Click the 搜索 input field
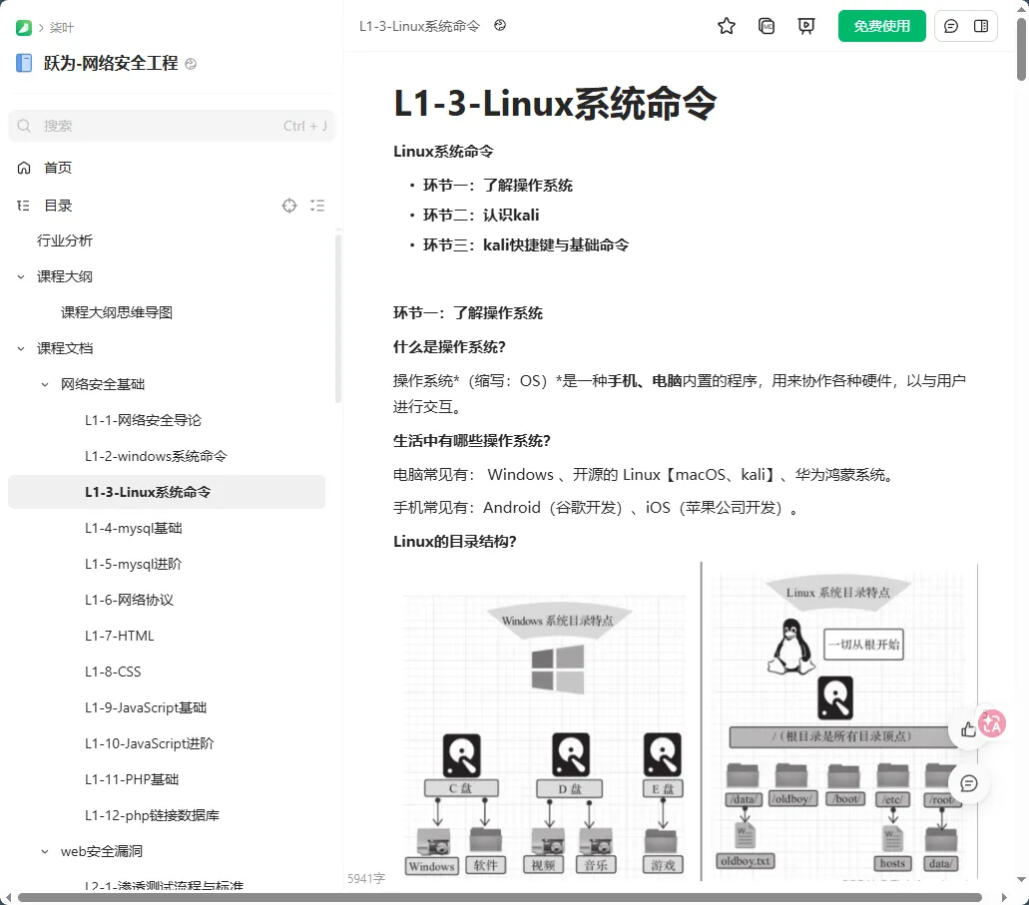Screen dimensions: 1029x905 coord(172,126)
